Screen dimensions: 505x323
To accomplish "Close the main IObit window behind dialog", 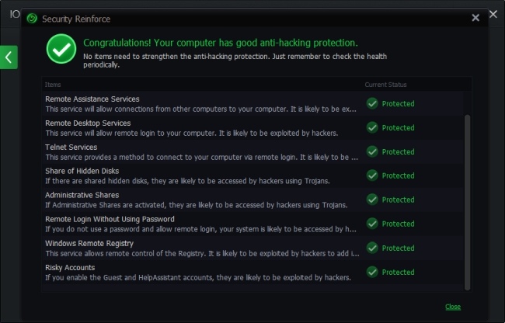I will click(x=493, y=14).
